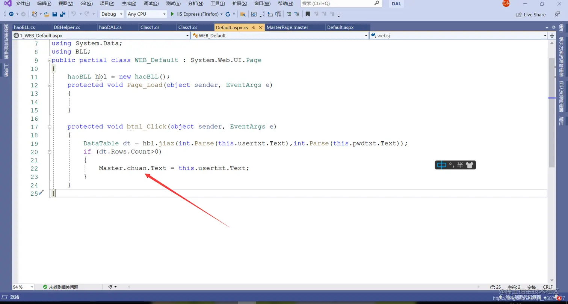This screenshot has height=304, width=568.
Task: Open the Any CPU platform dropdown
Action: point(146,14)
